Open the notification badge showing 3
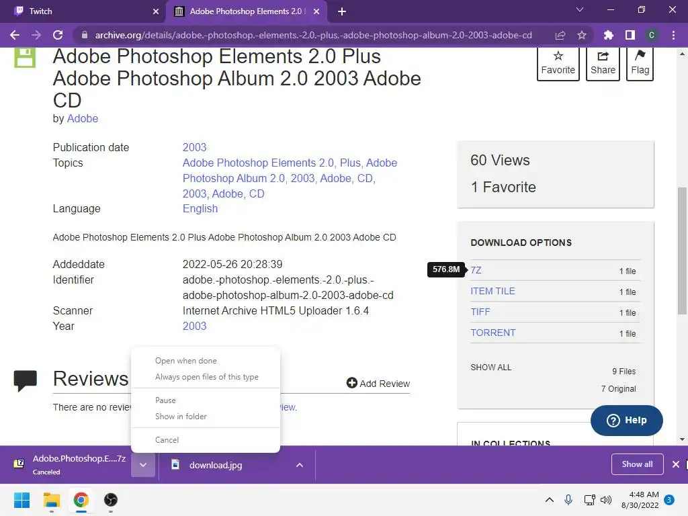The height and width of the screenshot is (516, 688). 669,500
